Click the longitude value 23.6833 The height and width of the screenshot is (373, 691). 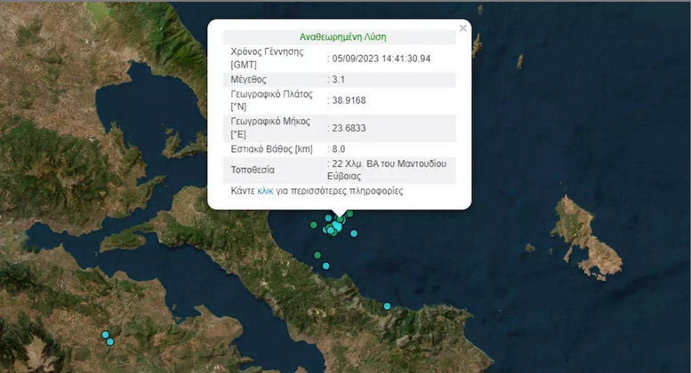click(x=350, y=127)
